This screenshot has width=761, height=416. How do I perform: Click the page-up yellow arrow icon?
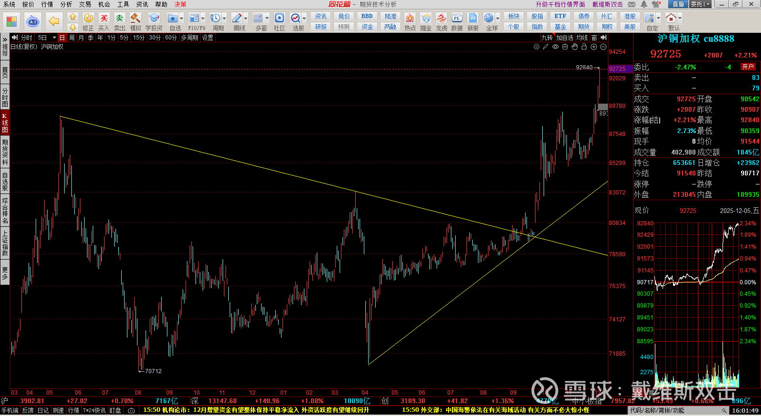[x=72, y=17]
